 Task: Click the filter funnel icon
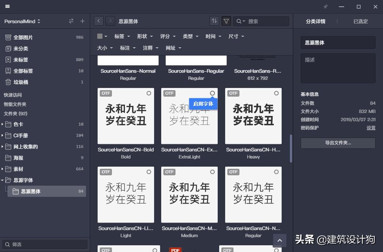coord(226,21)
